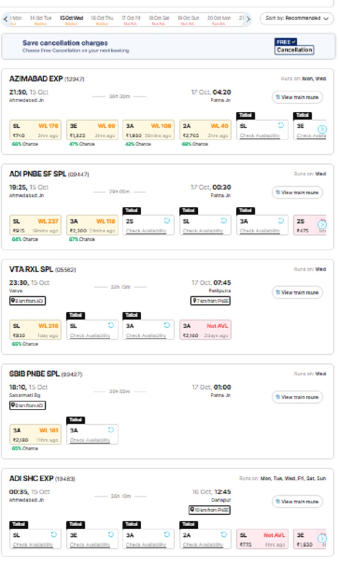Click next dates arrow in date strip
The width and height of the screenshot is (339, 567).
pos(248,19)
